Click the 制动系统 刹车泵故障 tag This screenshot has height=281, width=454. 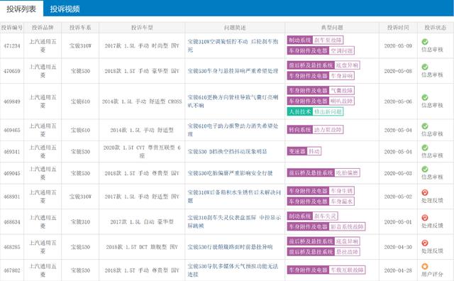[x=315, y=40]
